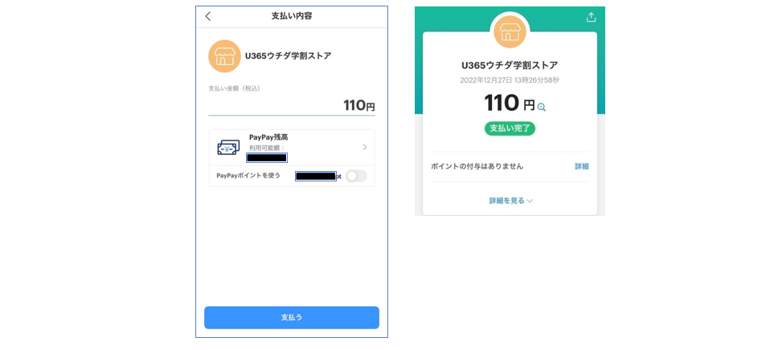Click the 支払い内容 header title
This screenshot has width=766, height=350.
pos(291,16)
